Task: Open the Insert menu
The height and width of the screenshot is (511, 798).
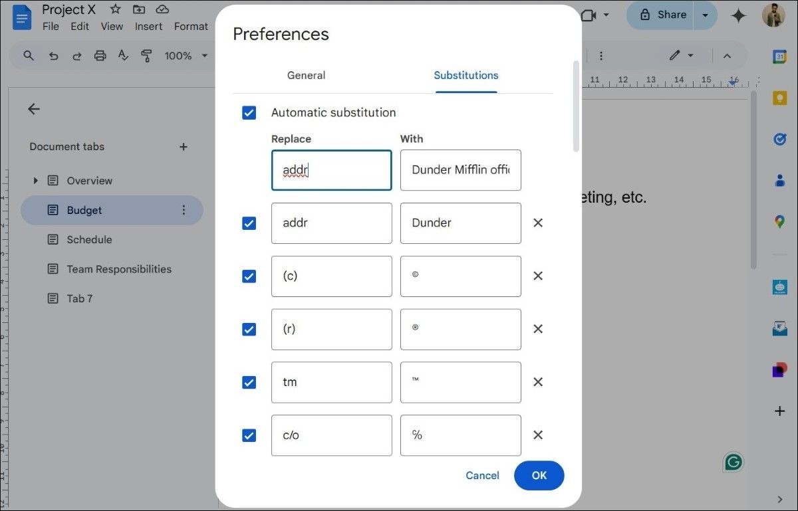Action: pos(148,27)
